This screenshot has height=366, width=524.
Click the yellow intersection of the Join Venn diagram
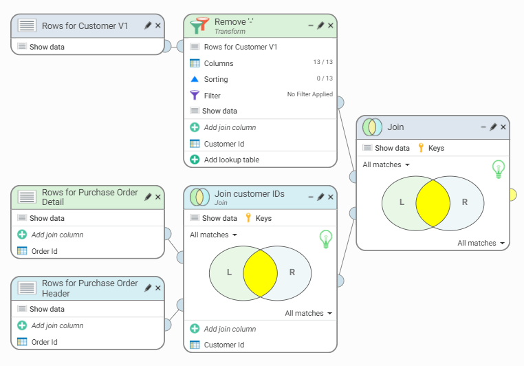433,202
